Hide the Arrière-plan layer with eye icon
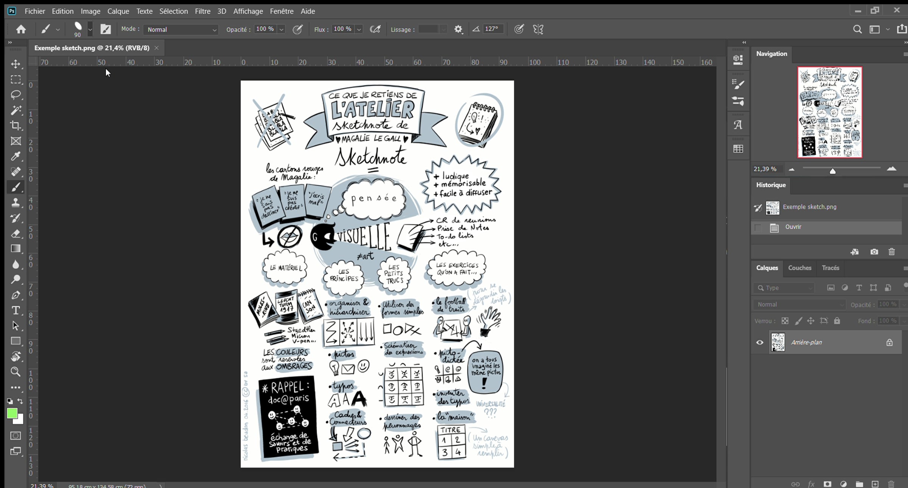908x488 pixels. pos(760,342)
